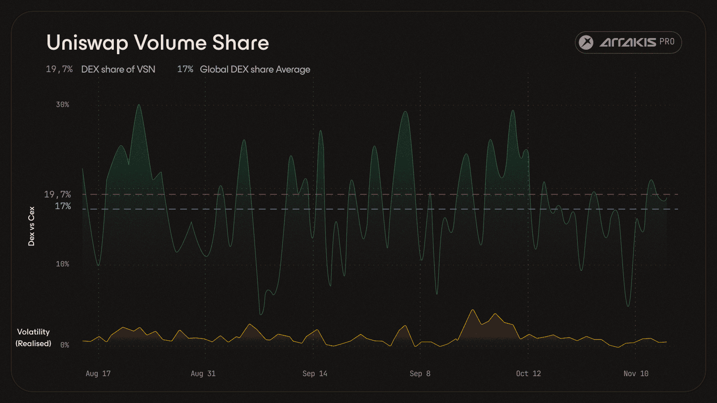Select the 'Global DEX share Average' legend label

point(255,69)
